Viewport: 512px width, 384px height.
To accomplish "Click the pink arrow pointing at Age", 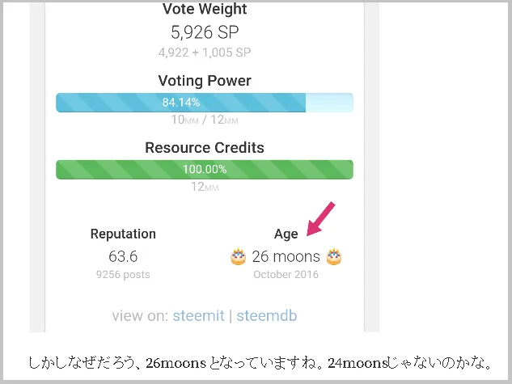I will click(x=321, y=218).
